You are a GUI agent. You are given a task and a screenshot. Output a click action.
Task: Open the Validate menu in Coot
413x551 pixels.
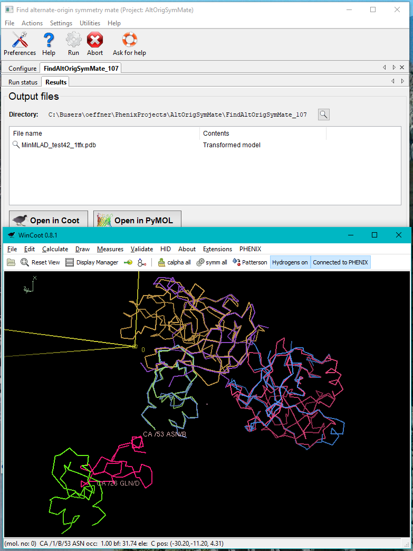click(141, 249)
